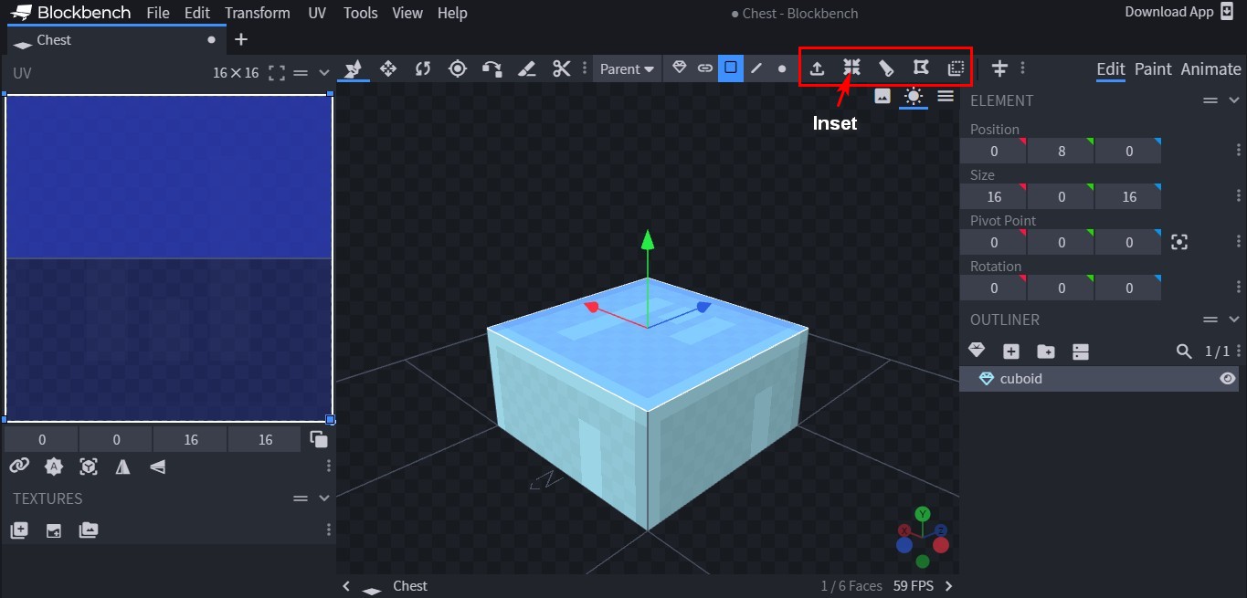
Task: Click Position Y field showing 8
Action: [1061, 151]
